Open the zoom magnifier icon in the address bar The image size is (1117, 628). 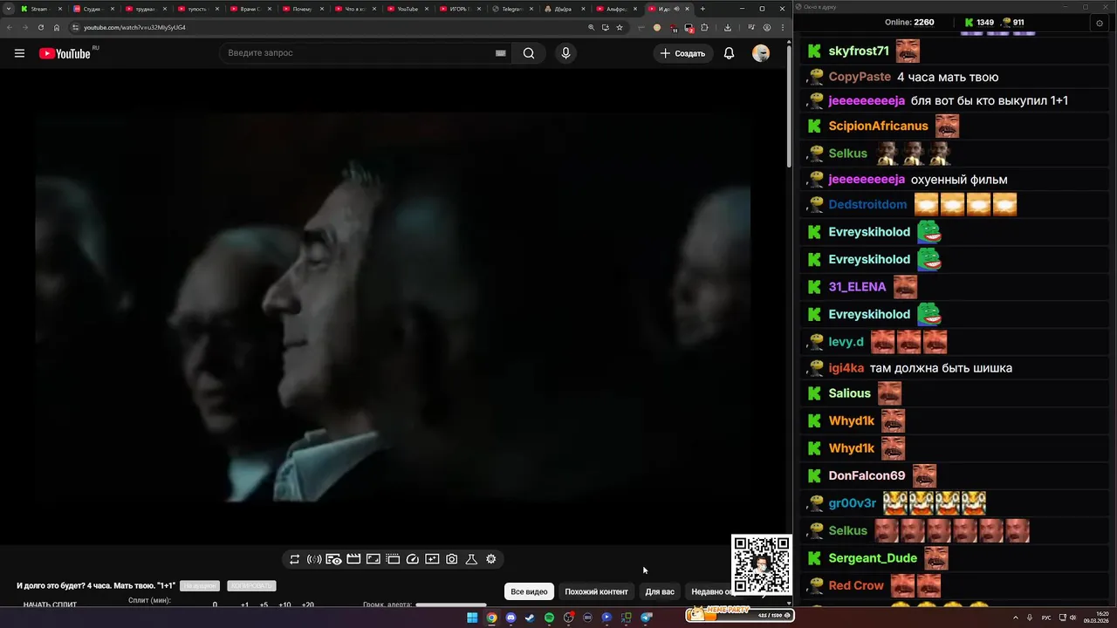[x=592, y=27]
